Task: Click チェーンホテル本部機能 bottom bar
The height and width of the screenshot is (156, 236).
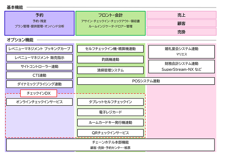Action: tap(110, 144)
